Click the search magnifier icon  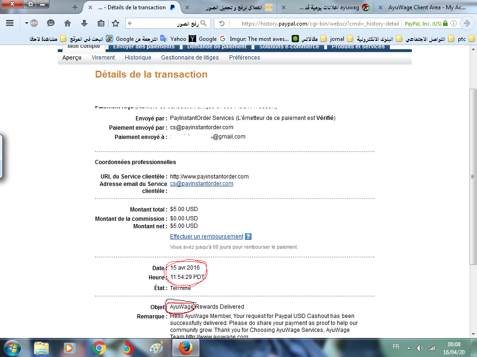pos(204,23)
